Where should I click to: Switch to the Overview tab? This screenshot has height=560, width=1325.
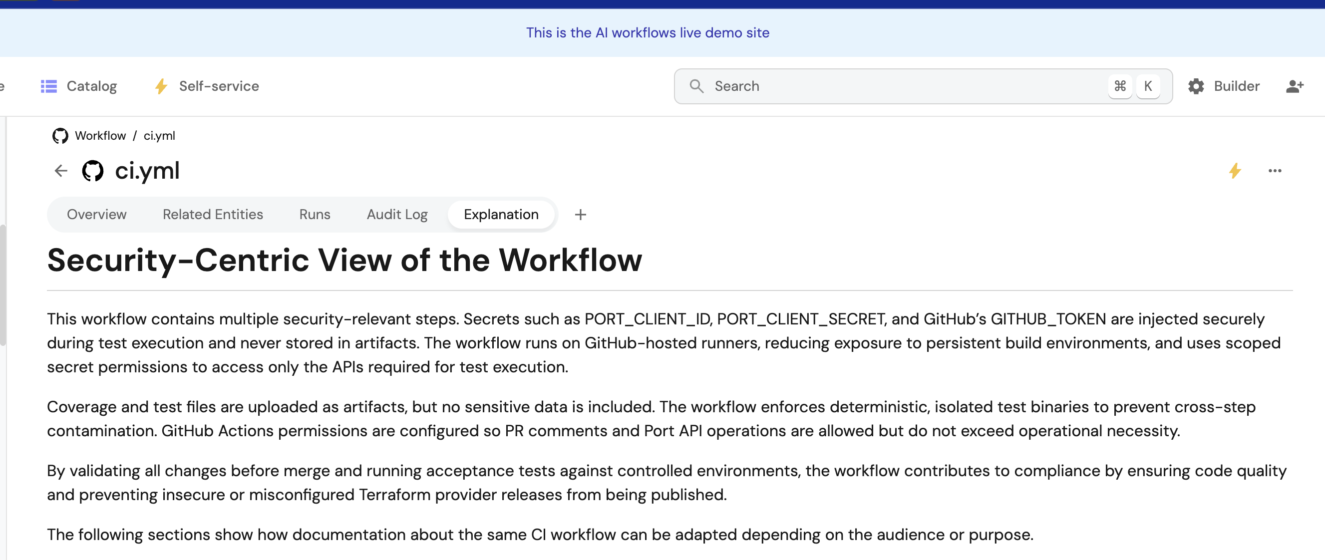97,215
